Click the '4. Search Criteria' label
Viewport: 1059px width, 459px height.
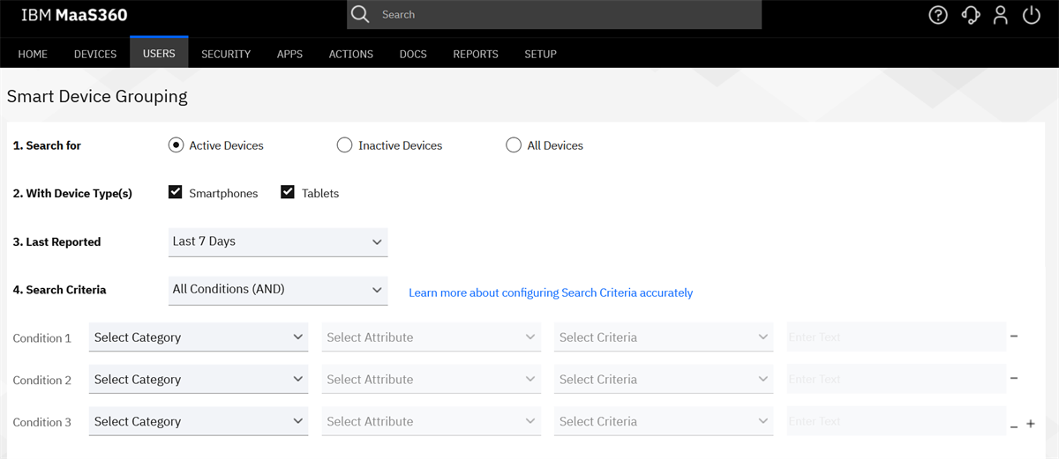(59, 289)
